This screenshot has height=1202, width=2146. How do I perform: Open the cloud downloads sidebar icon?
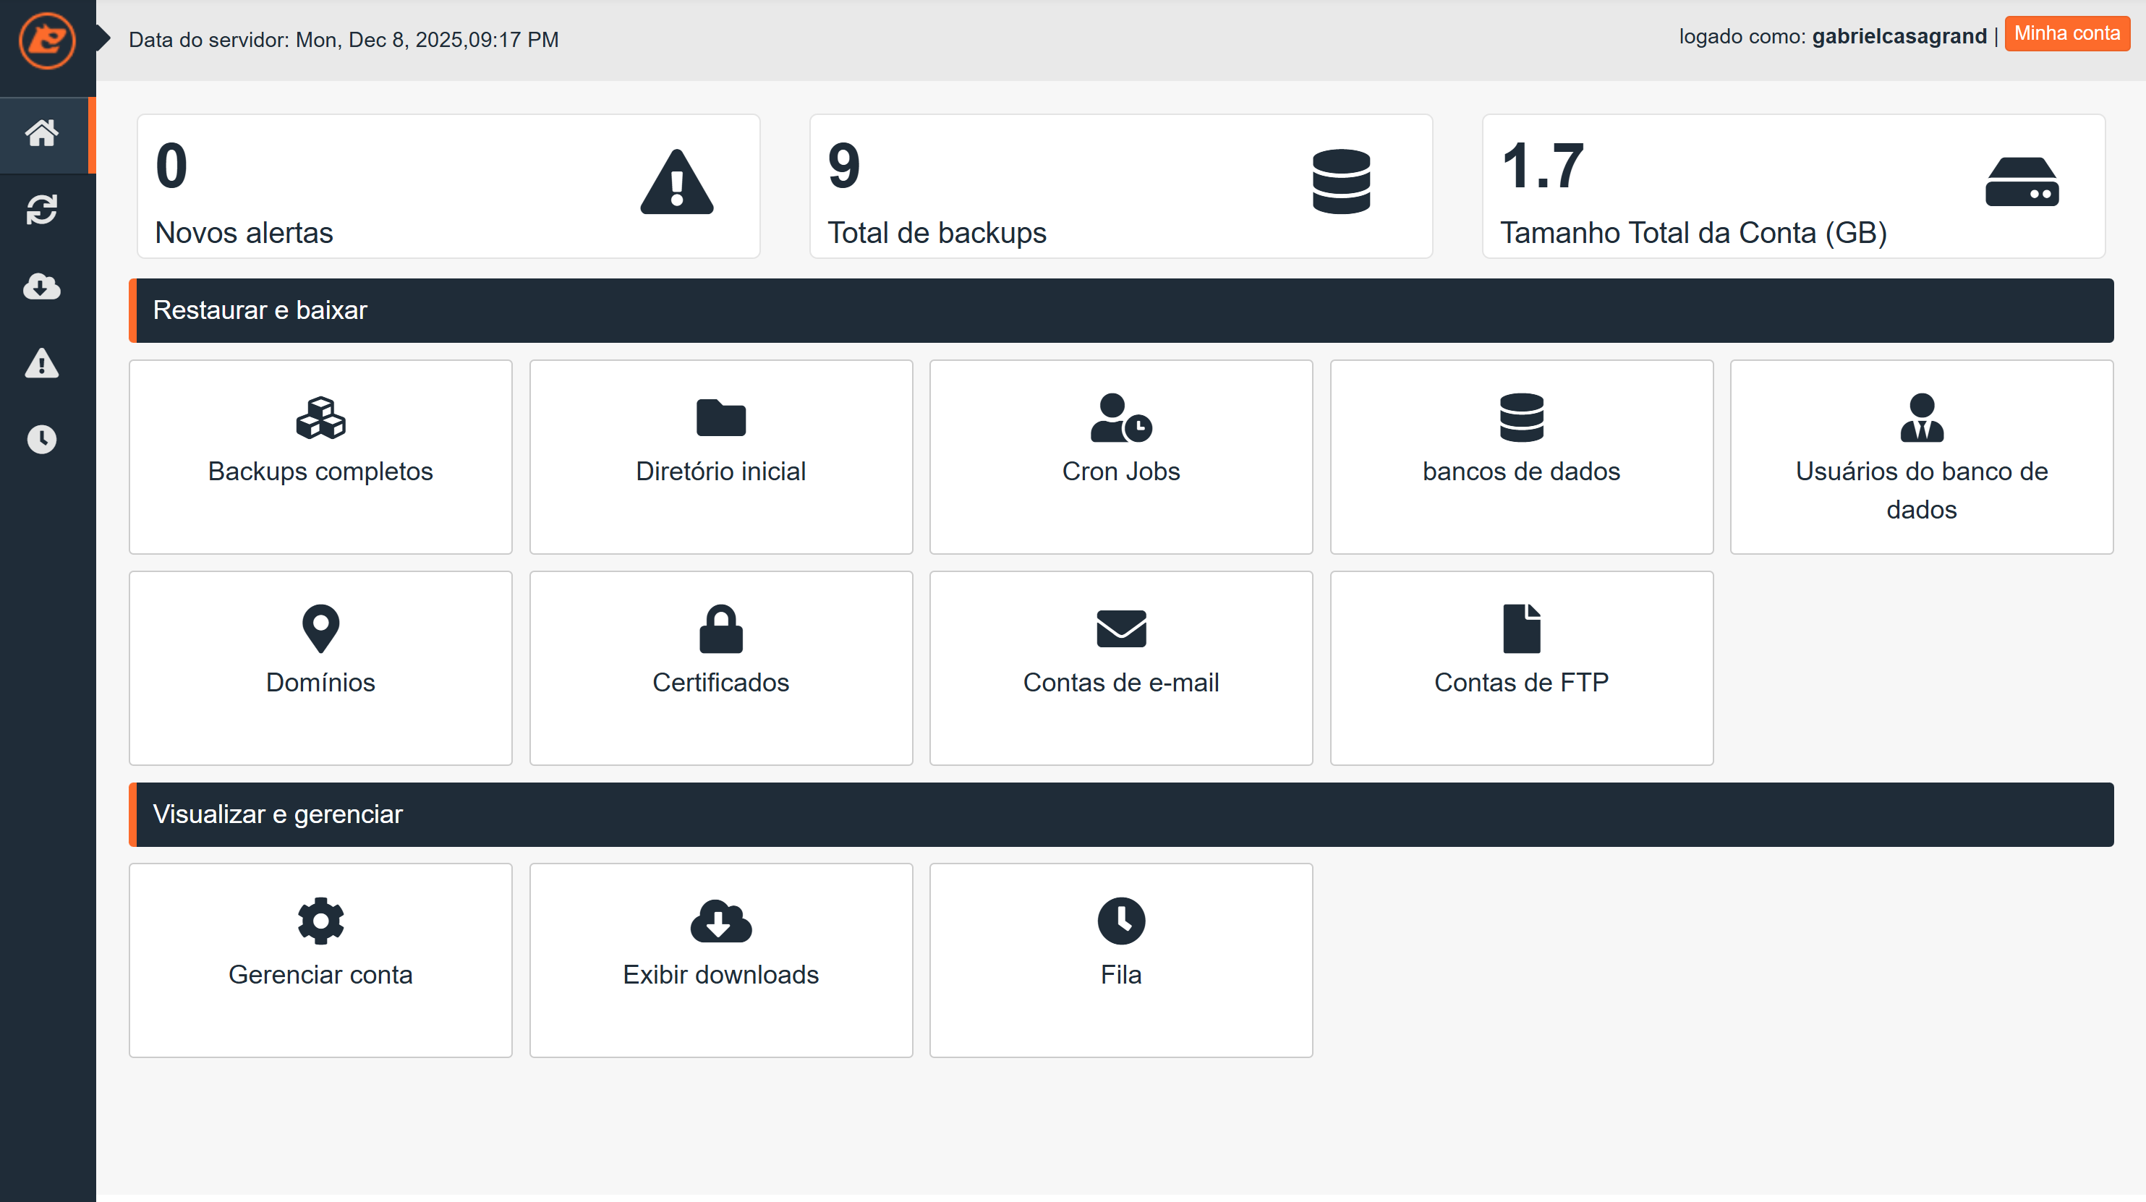(x=42, y=286)
